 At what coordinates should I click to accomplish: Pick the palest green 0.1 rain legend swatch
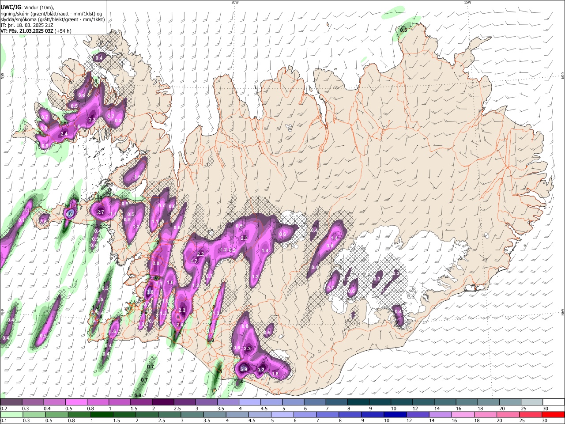pos(11,414)
